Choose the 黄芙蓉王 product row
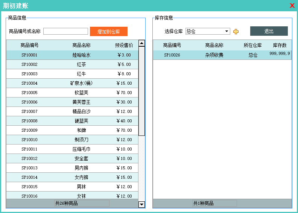Screen dimensions: 298x213 81,102
